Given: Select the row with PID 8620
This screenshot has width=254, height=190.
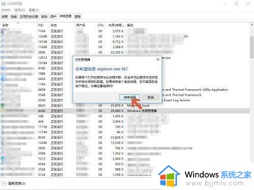Looking at the screenshot, I should pyautogui.click(x=125, y=105).
